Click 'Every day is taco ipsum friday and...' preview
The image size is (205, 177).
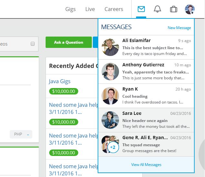pos(155,54)
